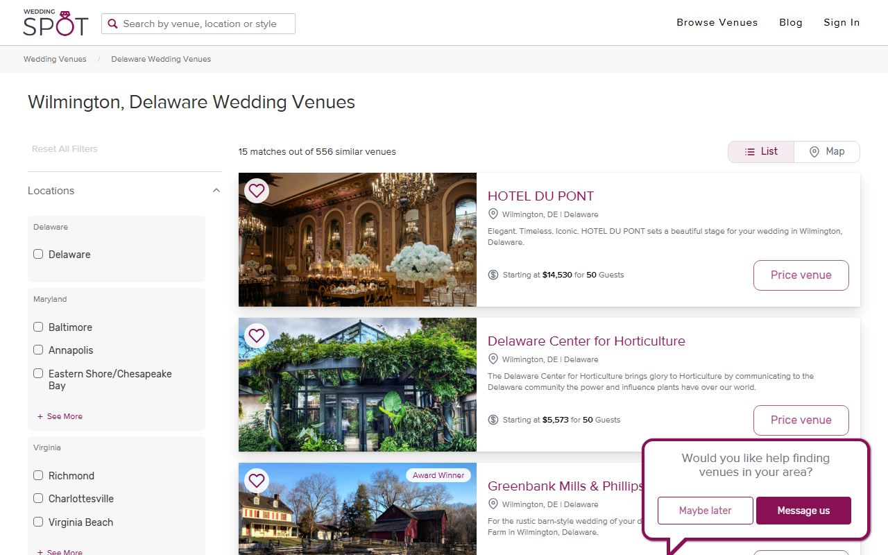Open the Blog page
The width and height of the screenshot is (888, 555).
click(791, 22)
